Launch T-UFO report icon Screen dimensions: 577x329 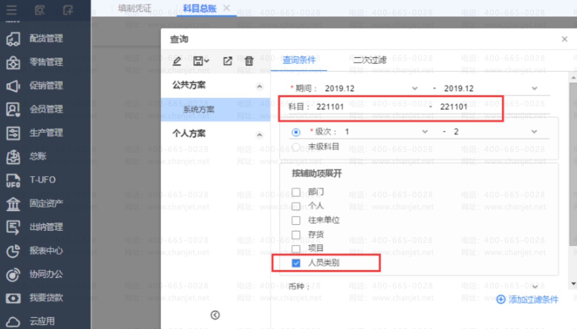point(13,180)
